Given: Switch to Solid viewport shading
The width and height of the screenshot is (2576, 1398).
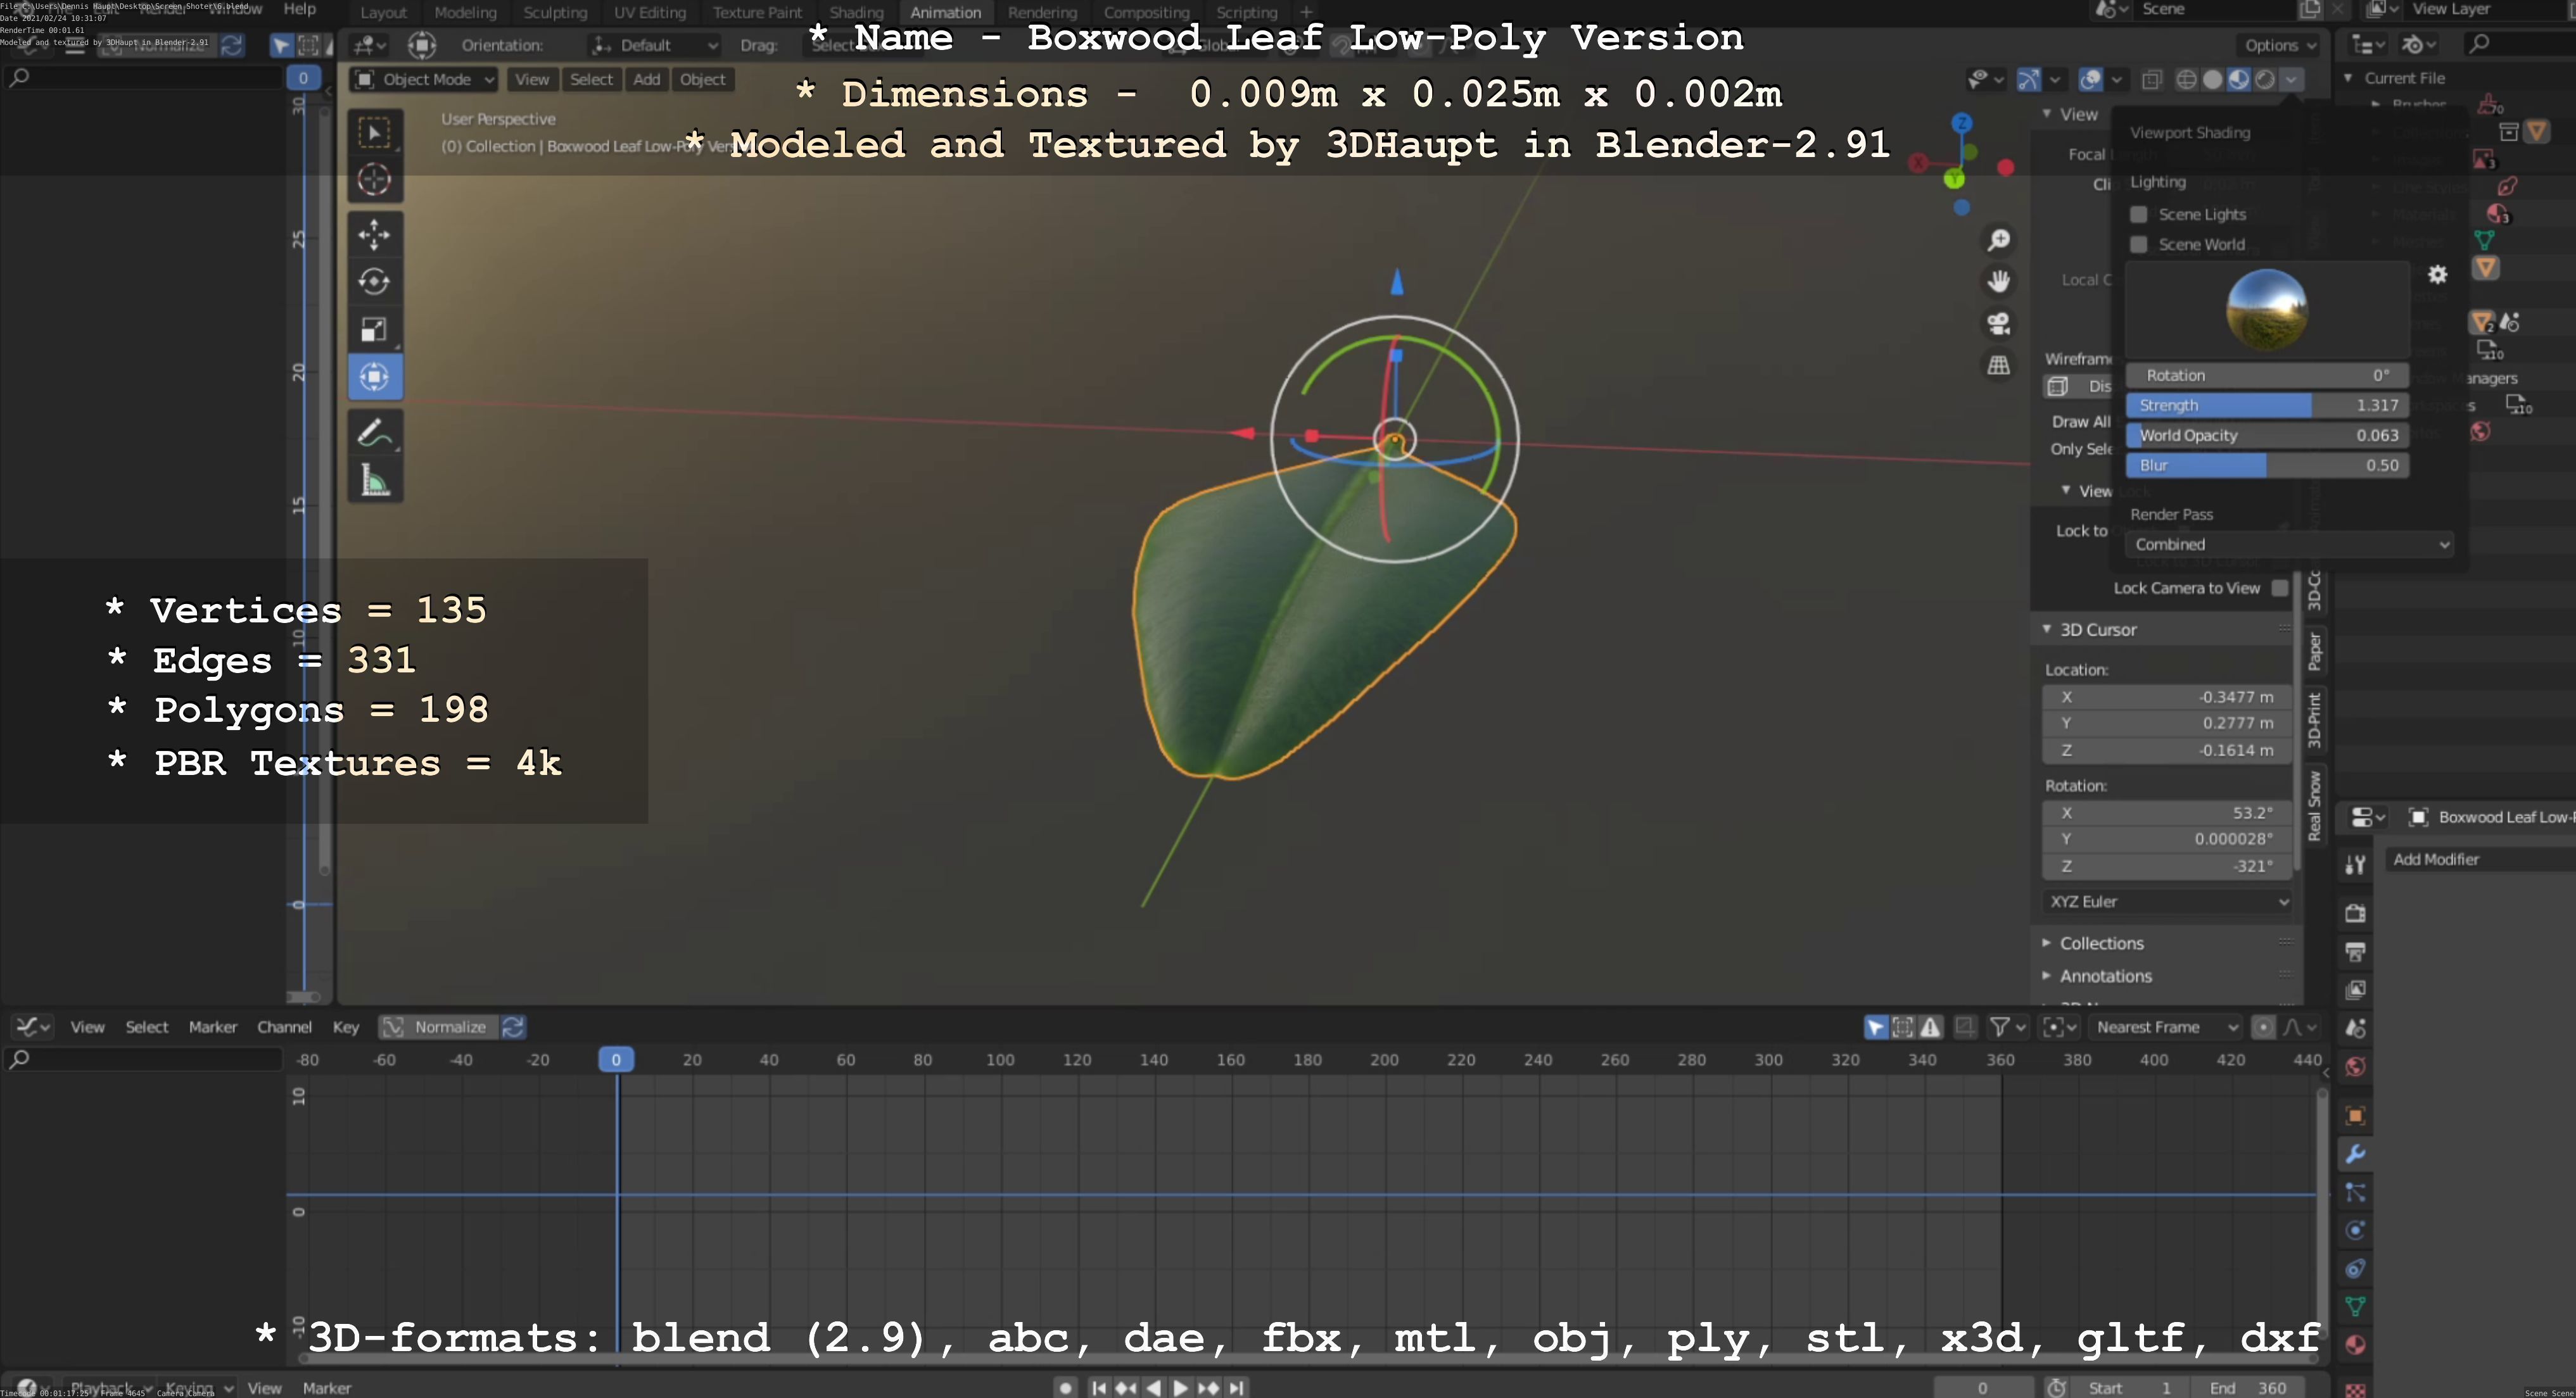Looking at the screenshot, I should click(x=2213, y=80).
